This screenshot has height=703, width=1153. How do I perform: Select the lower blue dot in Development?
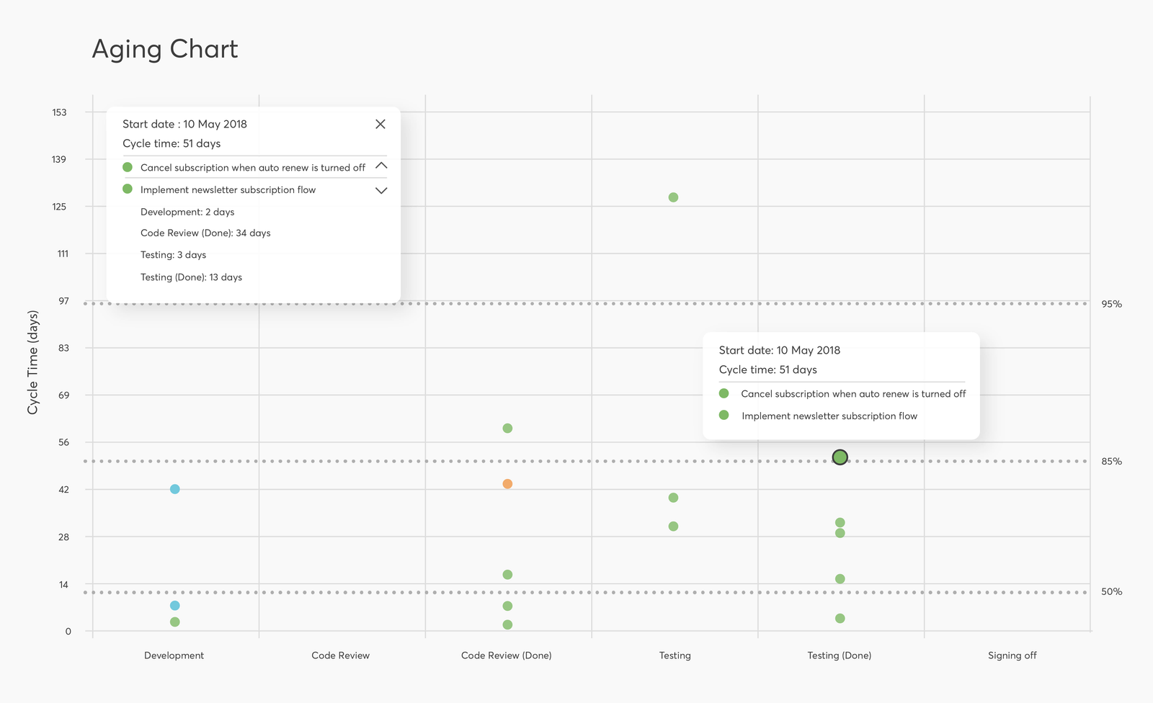pyautogui.click(x=174, y=606)
